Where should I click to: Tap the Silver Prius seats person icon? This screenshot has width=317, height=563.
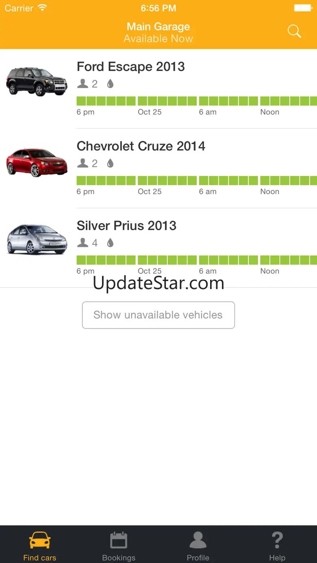[x=83, y=243]
